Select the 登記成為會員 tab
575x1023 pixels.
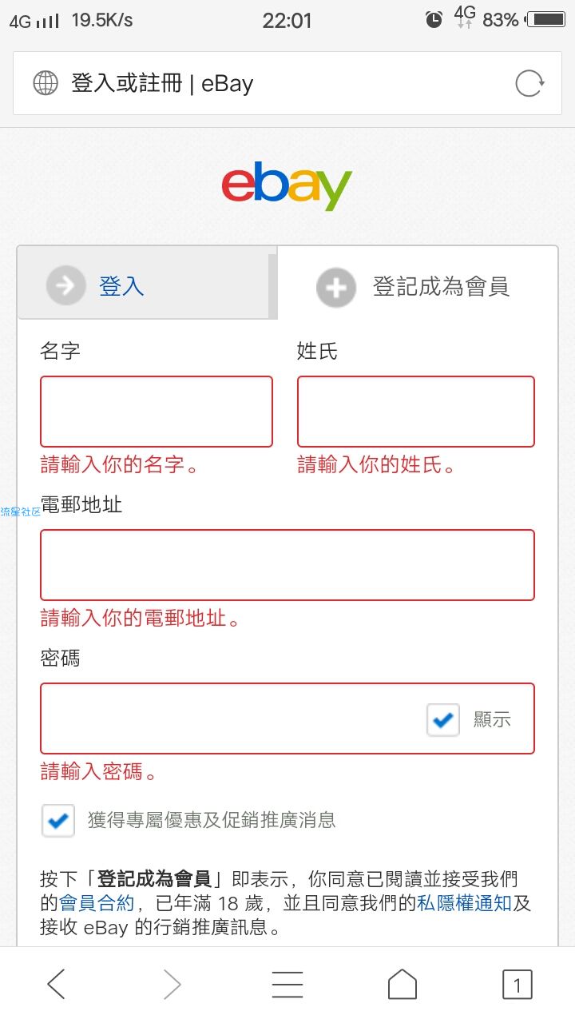tap(417, 285)
